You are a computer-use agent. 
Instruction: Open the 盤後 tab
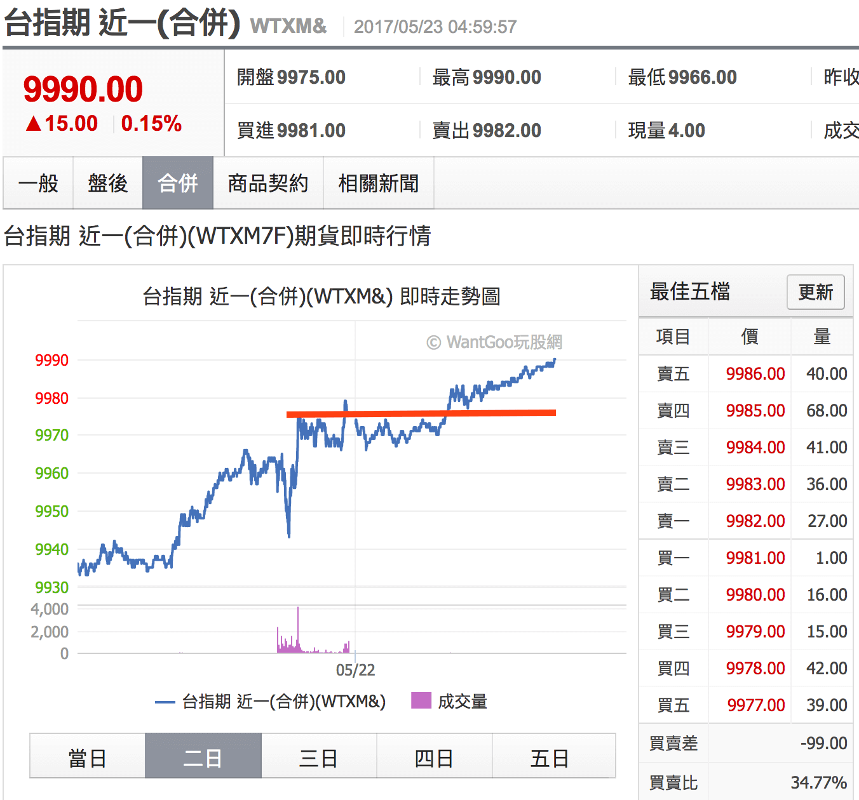click(x=107, y=183)
